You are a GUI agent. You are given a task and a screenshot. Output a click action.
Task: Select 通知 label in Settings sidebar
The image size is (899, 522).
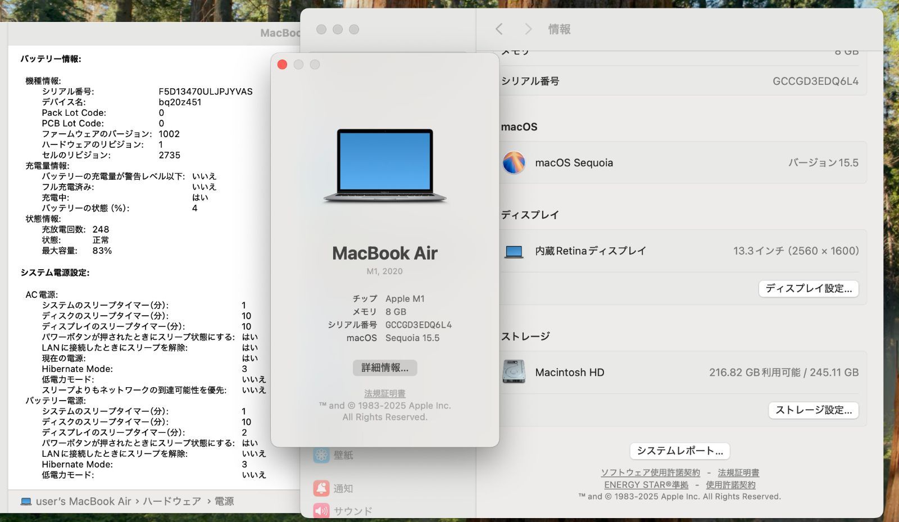tap(343, 488)
